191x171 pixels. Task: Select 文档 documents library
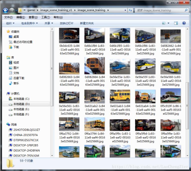coord(14,73)
